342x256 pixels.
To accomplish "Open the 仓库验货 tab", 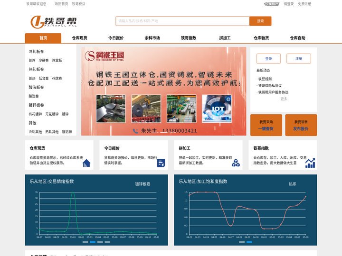I will [261, 38].
